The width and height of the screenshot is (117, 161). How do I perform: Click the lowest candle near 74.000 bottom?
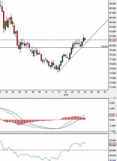(58, 68)
